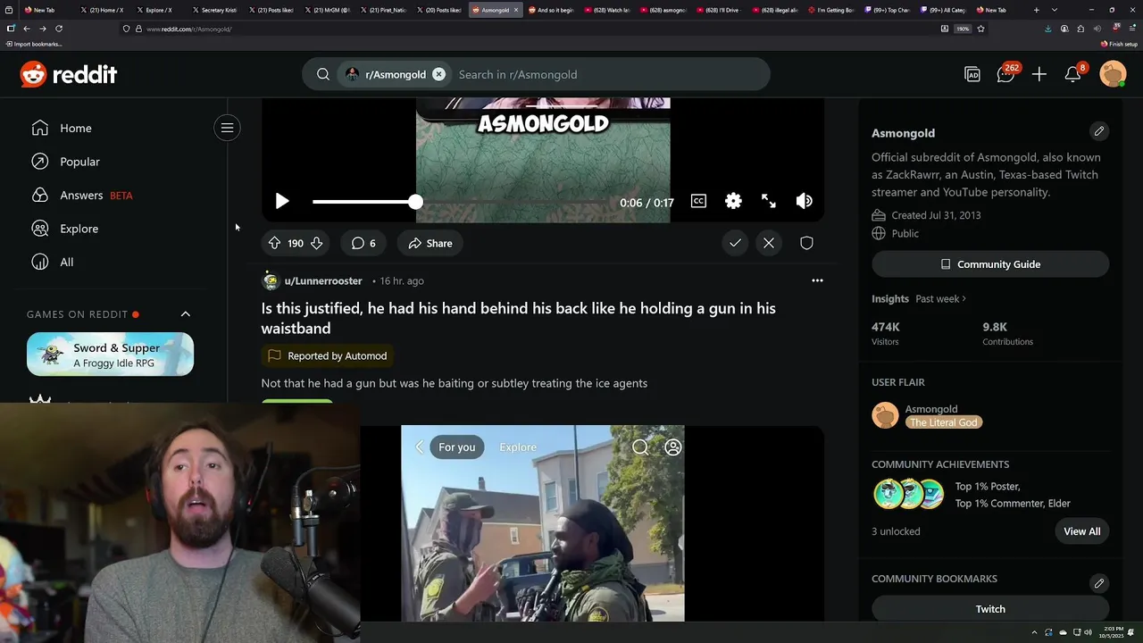Screen dimensions: 1143x643
Task: Open the Reddit home logo
Action: point(69,74)
